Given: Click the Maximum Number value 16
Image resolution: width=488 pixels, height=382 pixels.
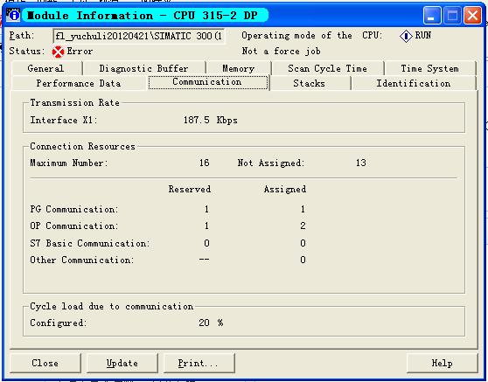Looking at the screenshot, I should 204,163.
